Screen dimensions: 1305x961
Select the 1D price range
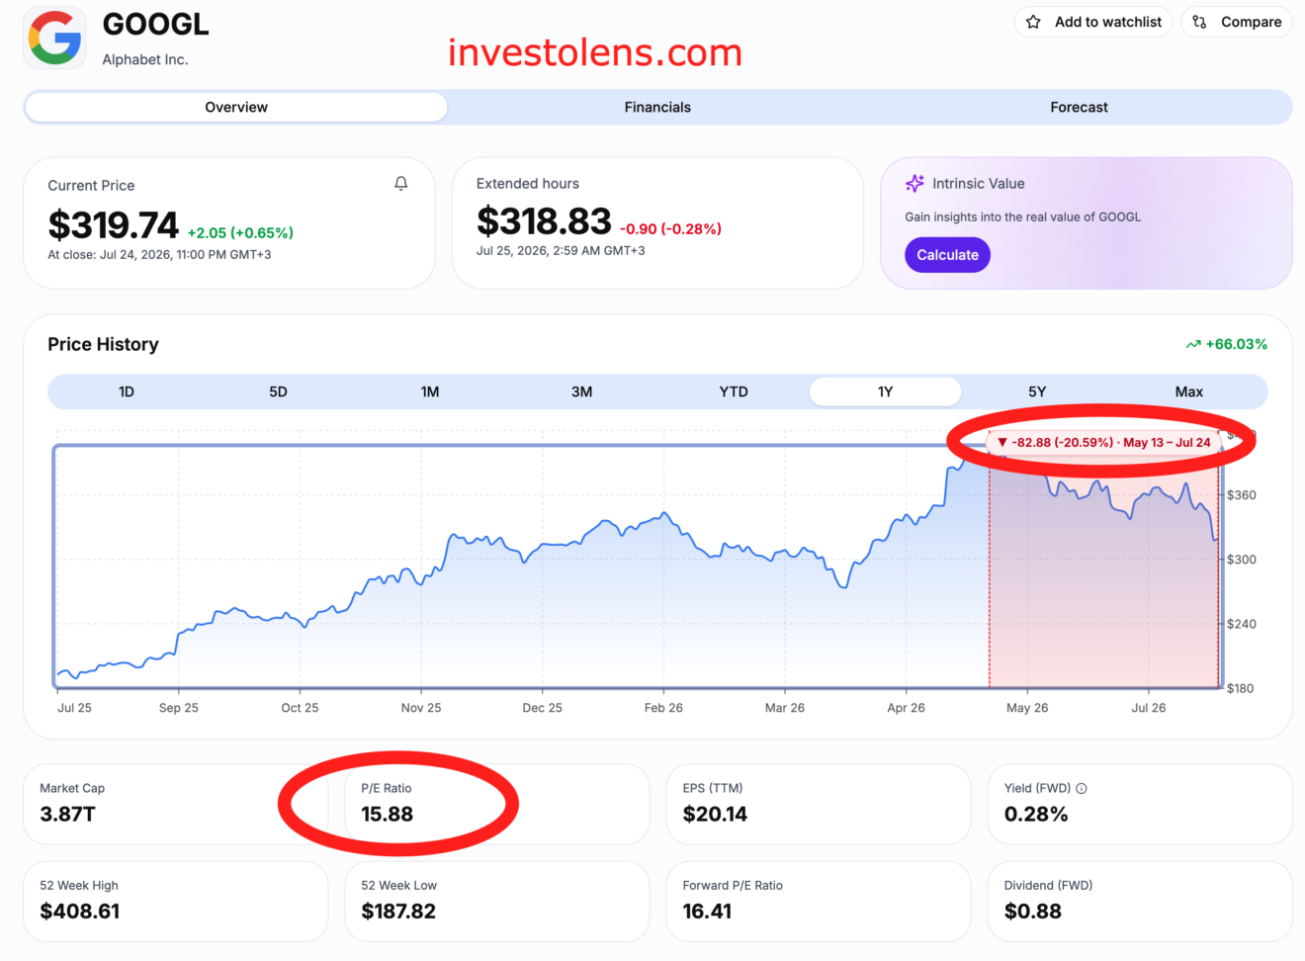[127, 392]
